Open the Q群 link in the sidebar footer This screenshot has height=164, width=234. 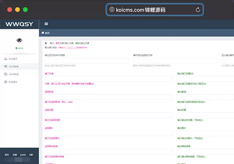pyautogui.click(x=31, y=155)
